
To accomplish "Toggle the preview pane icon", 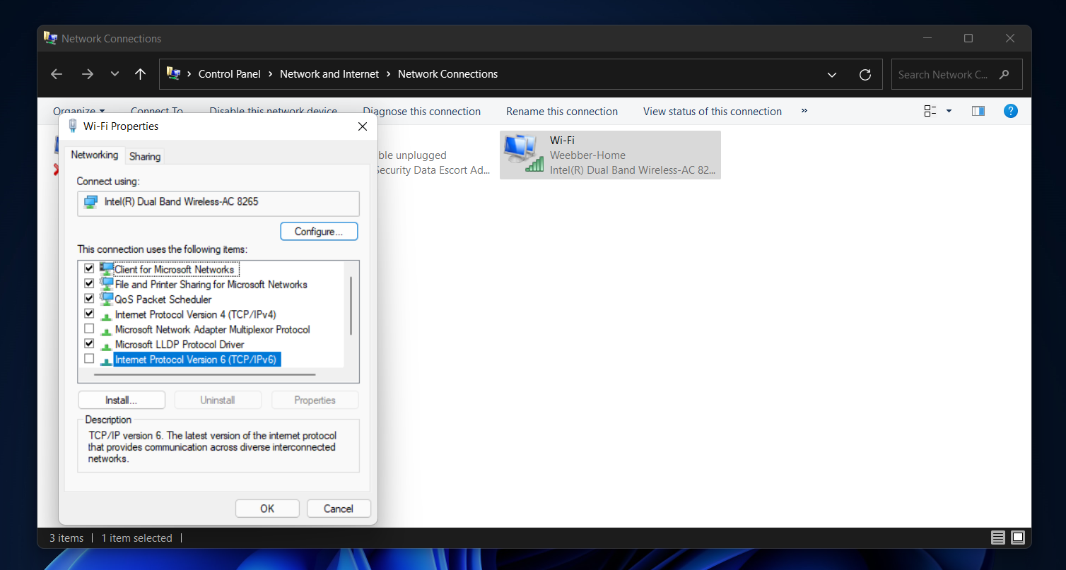I will point(978,111).
